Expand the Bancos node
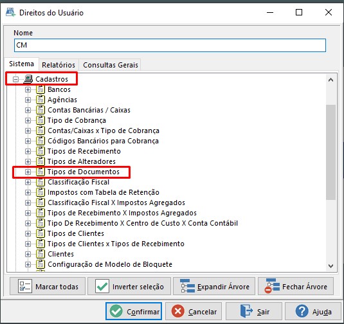Screen dimensions: 344x324 click(x=28, y=89)
